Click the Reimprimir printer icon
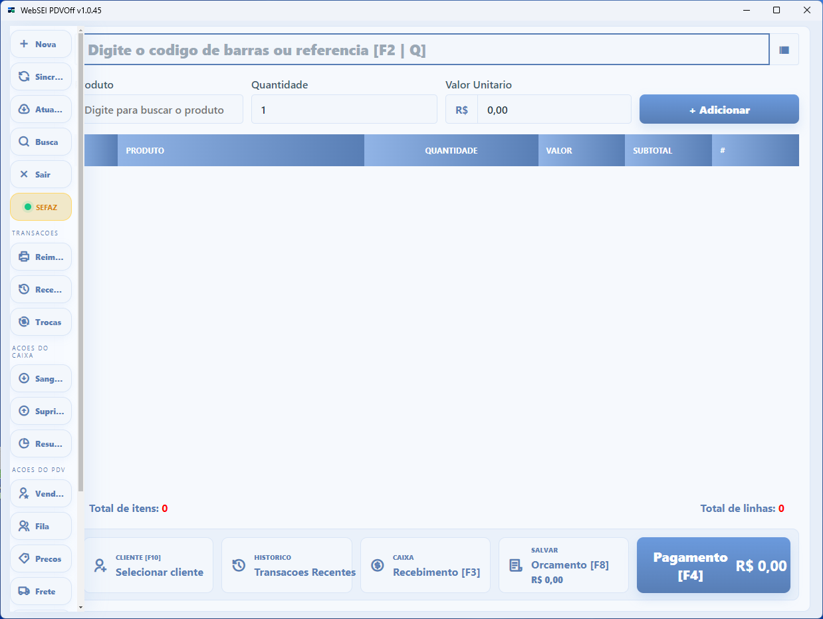 [24, 257]
